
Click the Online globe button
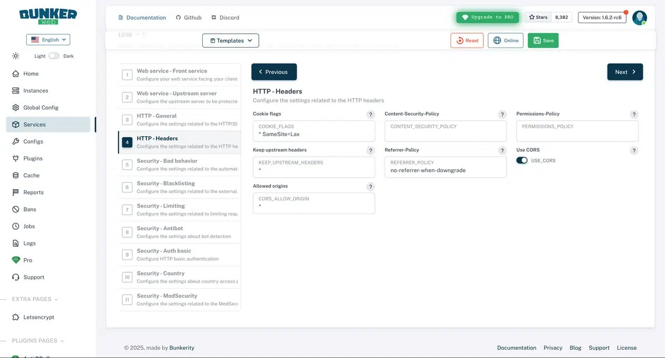505,40
